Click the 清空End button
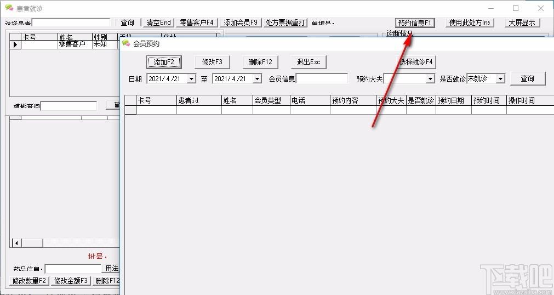 point(158,22)
